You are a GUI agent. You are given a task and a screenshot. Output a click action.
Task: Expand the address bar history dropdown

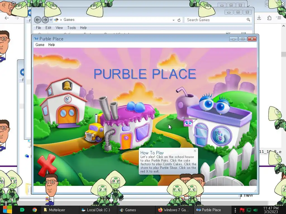pyautogui.click(x=173, y=20)
